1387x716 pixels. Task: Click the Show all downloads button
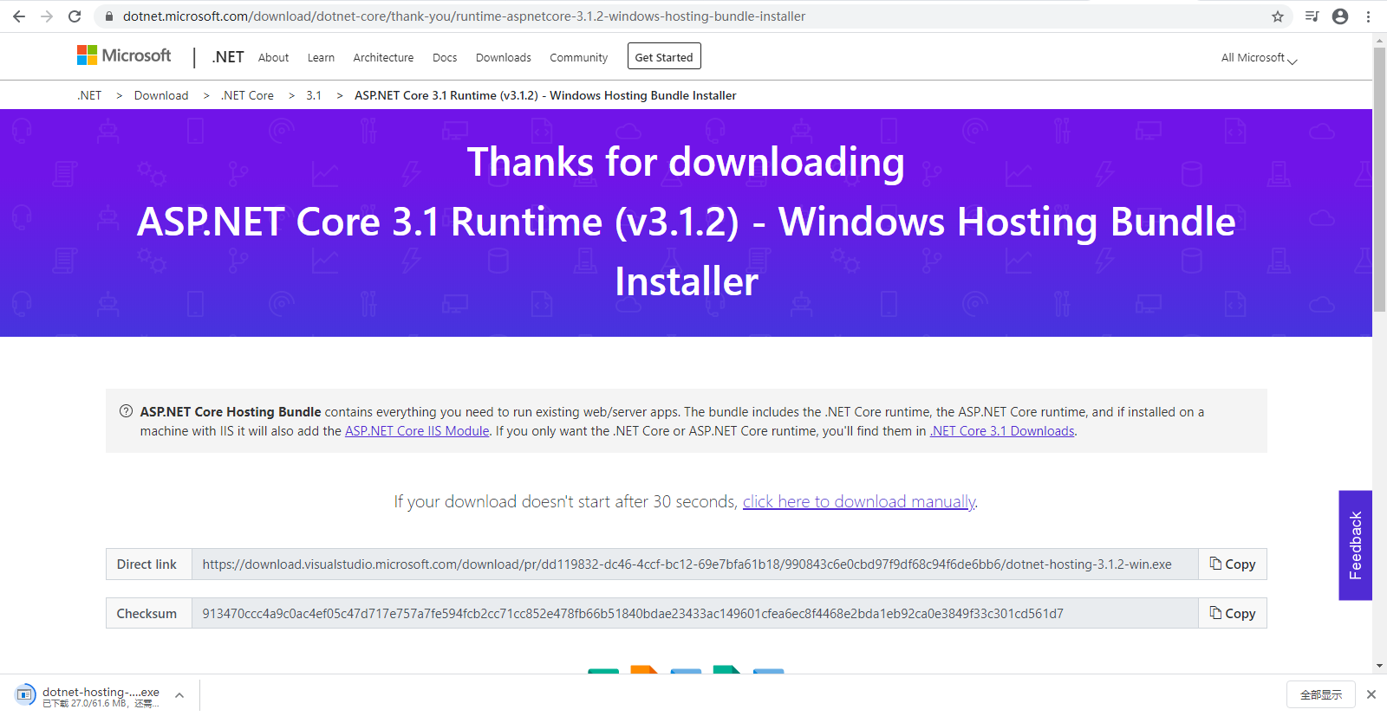point(1321,694)
